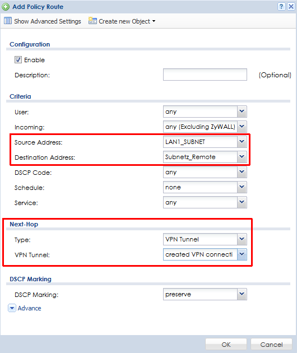Click the help question mark icon

click(x=281, y=6)
